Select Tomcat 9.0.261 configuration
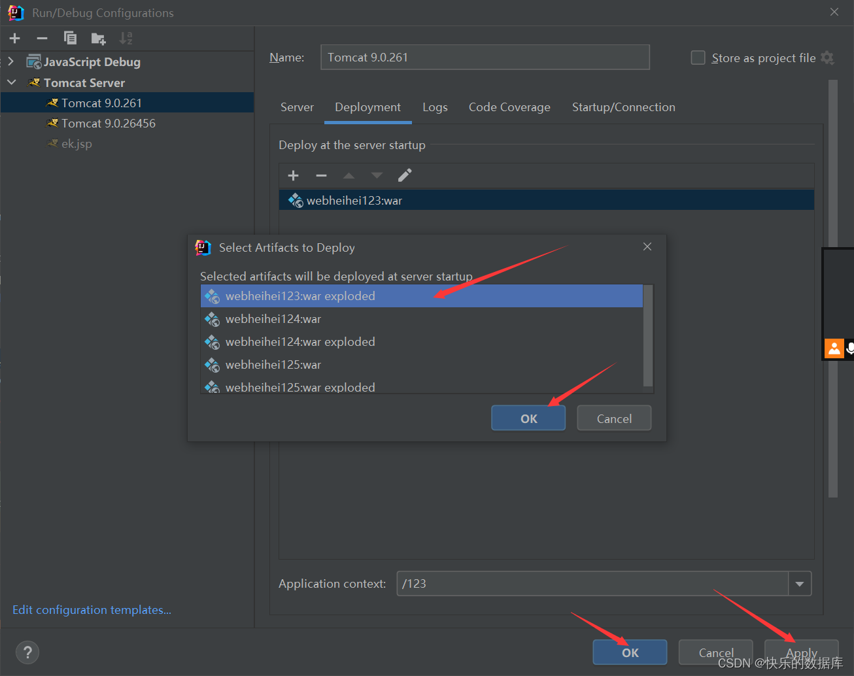This screenshot has height=676, width=854. click(x=128, y=103)
